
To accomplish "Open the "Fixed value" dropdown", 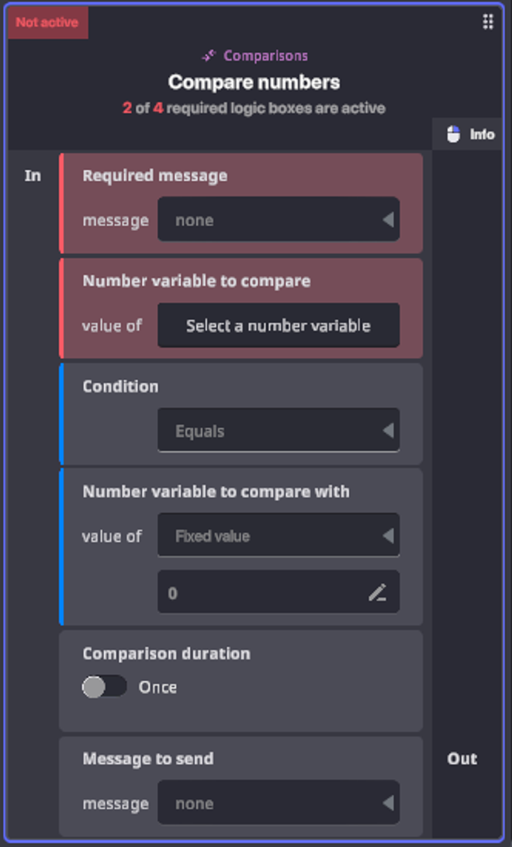I will click(x=278, y=536).
